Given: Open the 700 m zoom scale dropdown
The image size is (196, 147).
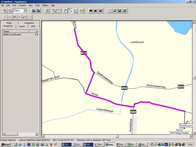Looking at the screenshot, I should [x=25, y=11].
